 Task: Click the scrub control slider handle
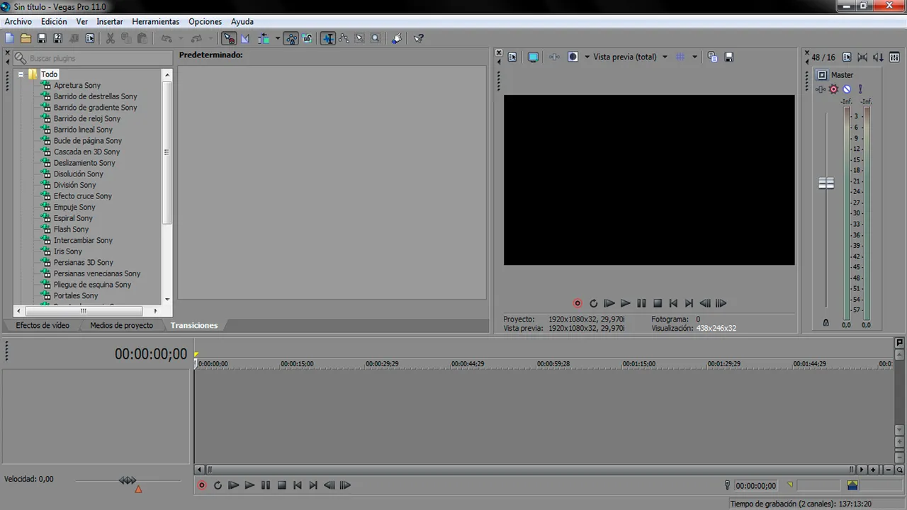click(128, 480)
